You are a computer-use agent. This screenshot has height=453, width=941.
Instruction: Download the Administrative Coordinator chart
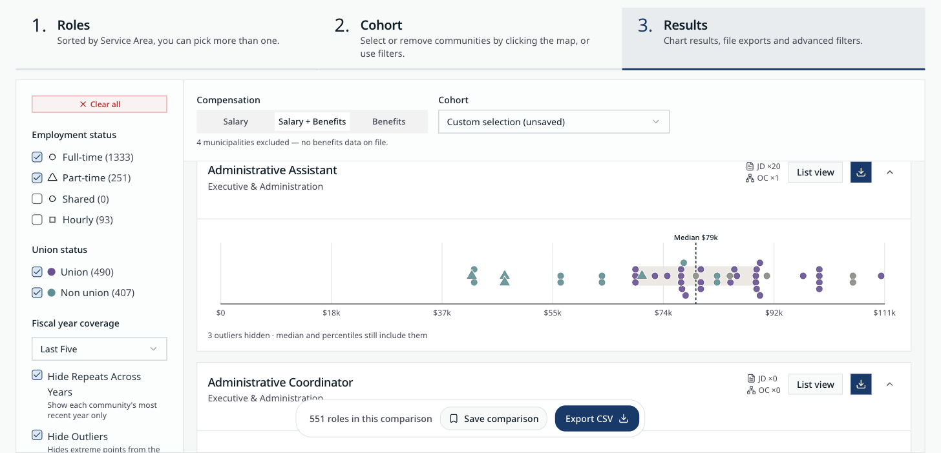861,384
